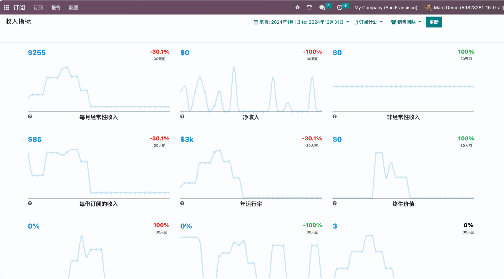Click help icon for 每月经常性收入
Image resolution: width=504 pixels, height=279 pixels.
pyautogui.click(x=30, y=117)
